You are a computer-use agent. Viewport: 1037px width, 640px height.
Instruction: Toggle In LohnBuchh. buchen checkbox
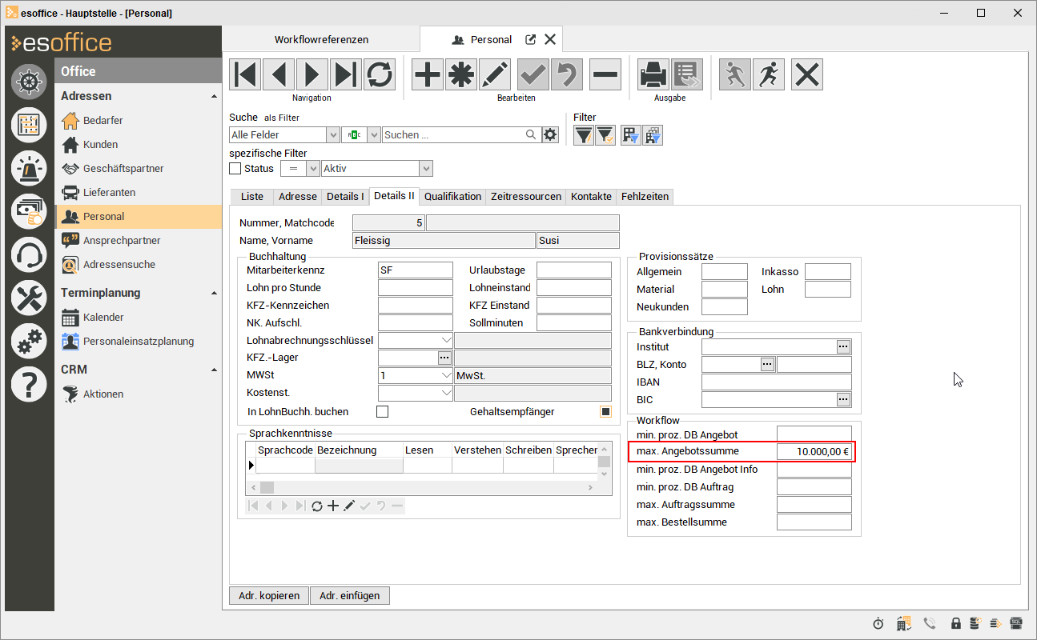382,412
